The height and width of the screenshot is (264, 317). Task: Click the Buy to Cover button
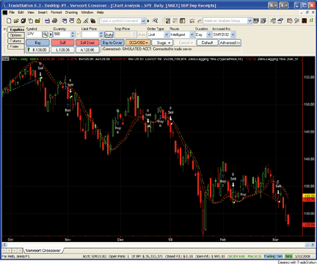(x=112, y=43)
